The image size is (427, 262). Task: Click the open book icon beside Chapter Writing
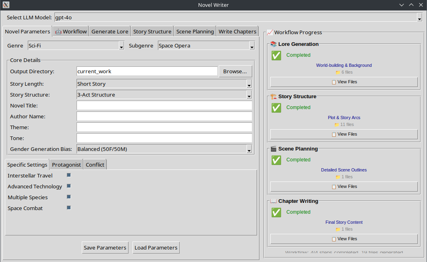coord(274,201)
